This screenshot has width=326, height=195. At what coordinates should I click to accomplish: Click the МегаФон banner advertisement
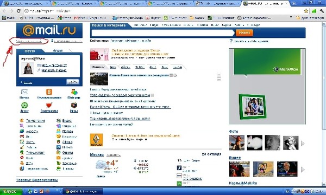(x=267, y=86)
